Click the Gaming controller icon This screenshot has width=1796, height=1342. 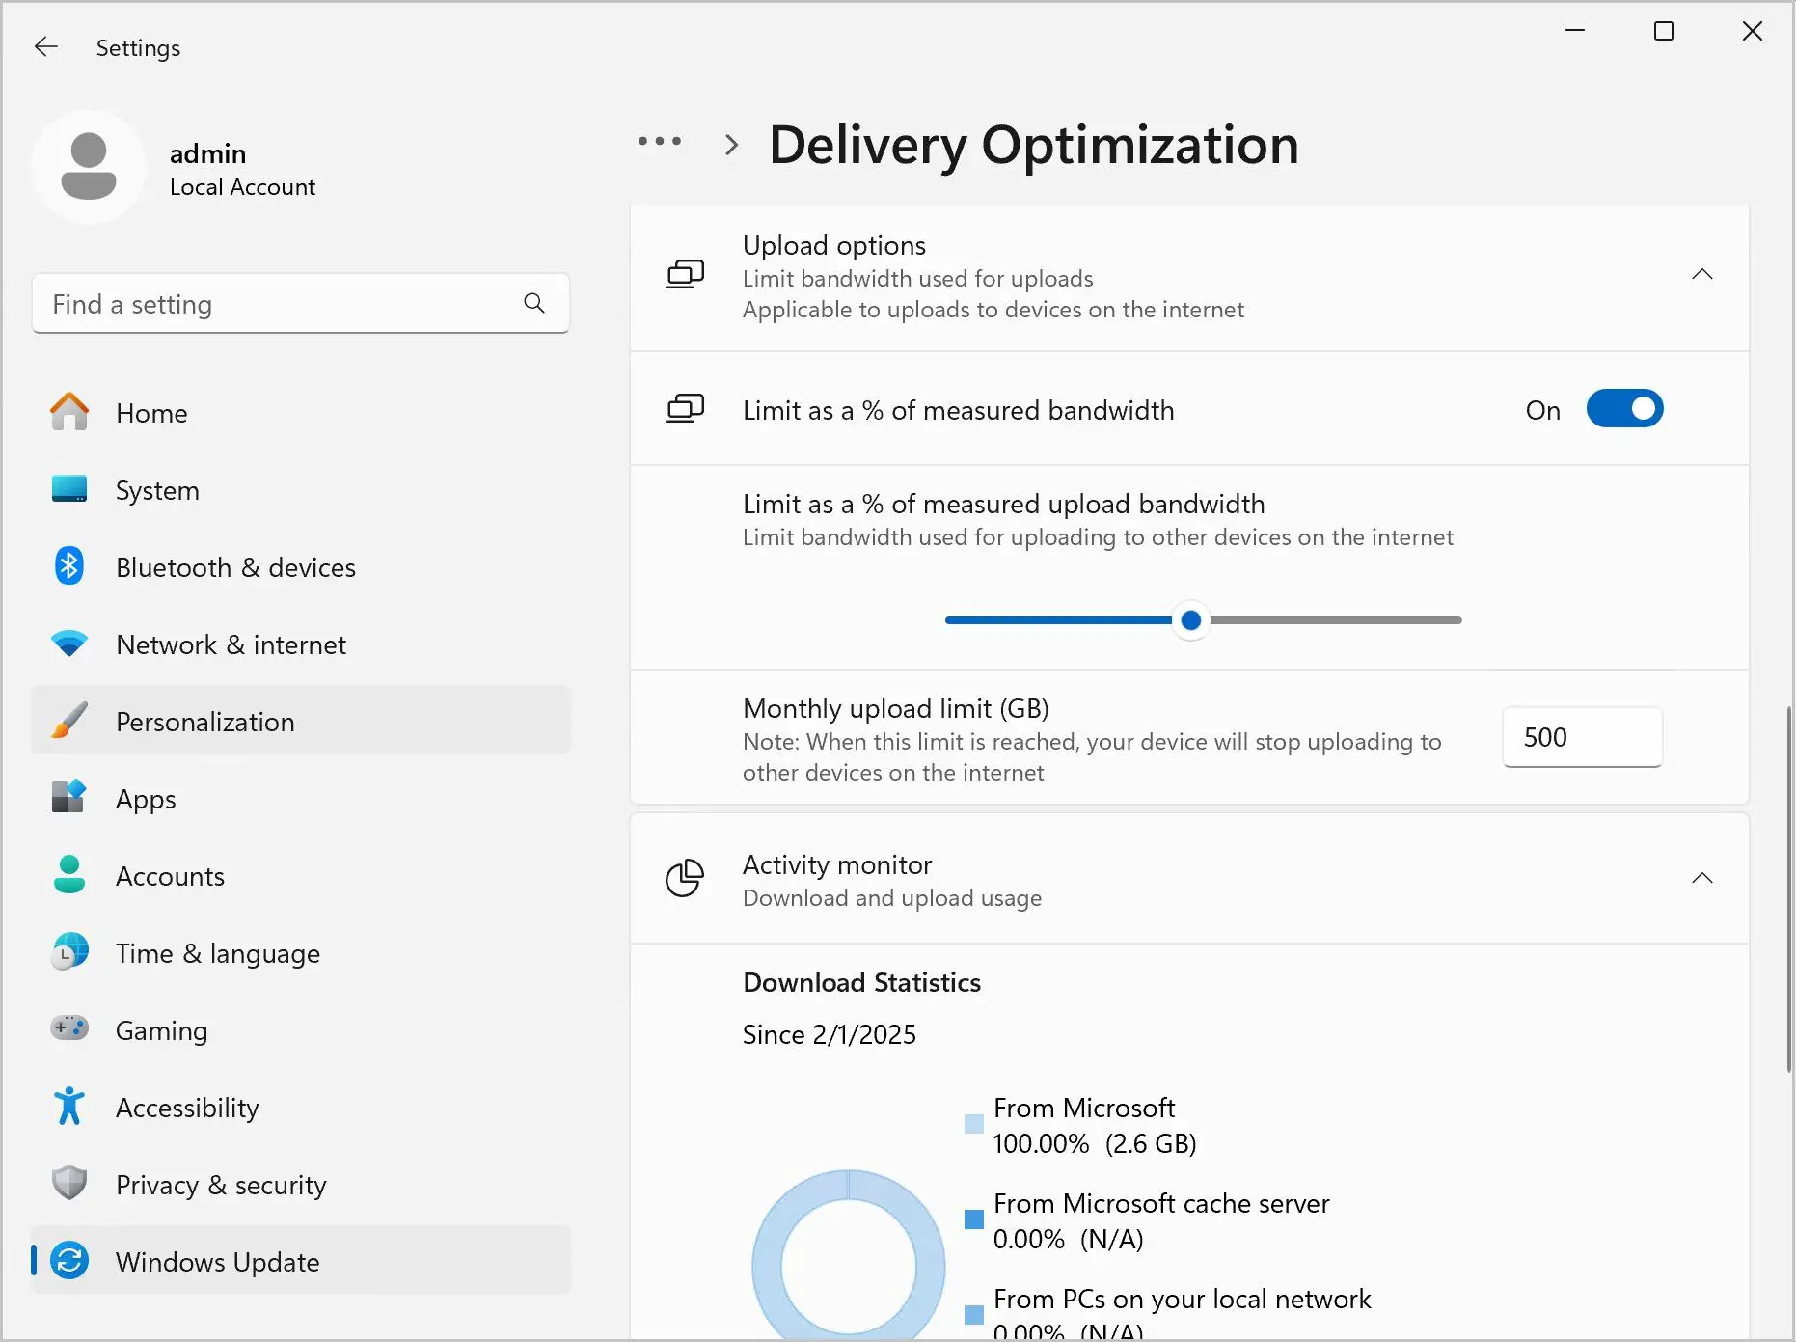click(x=69, y=1028)
